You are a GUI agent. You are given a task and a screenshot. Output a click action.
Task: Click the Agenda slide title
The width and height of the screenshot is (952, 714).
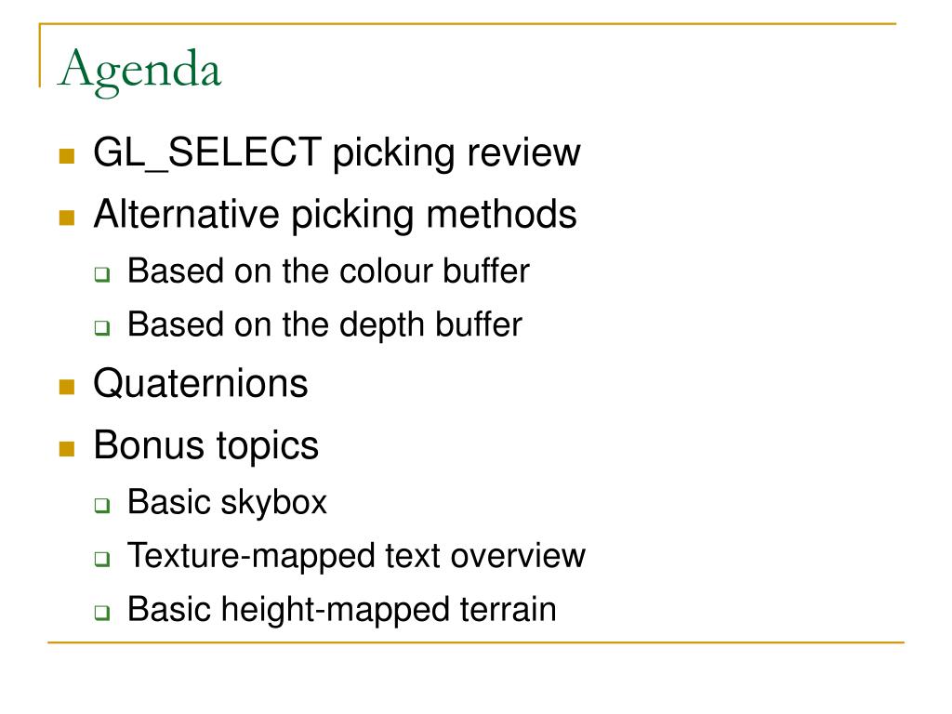(x=139, y=71)
